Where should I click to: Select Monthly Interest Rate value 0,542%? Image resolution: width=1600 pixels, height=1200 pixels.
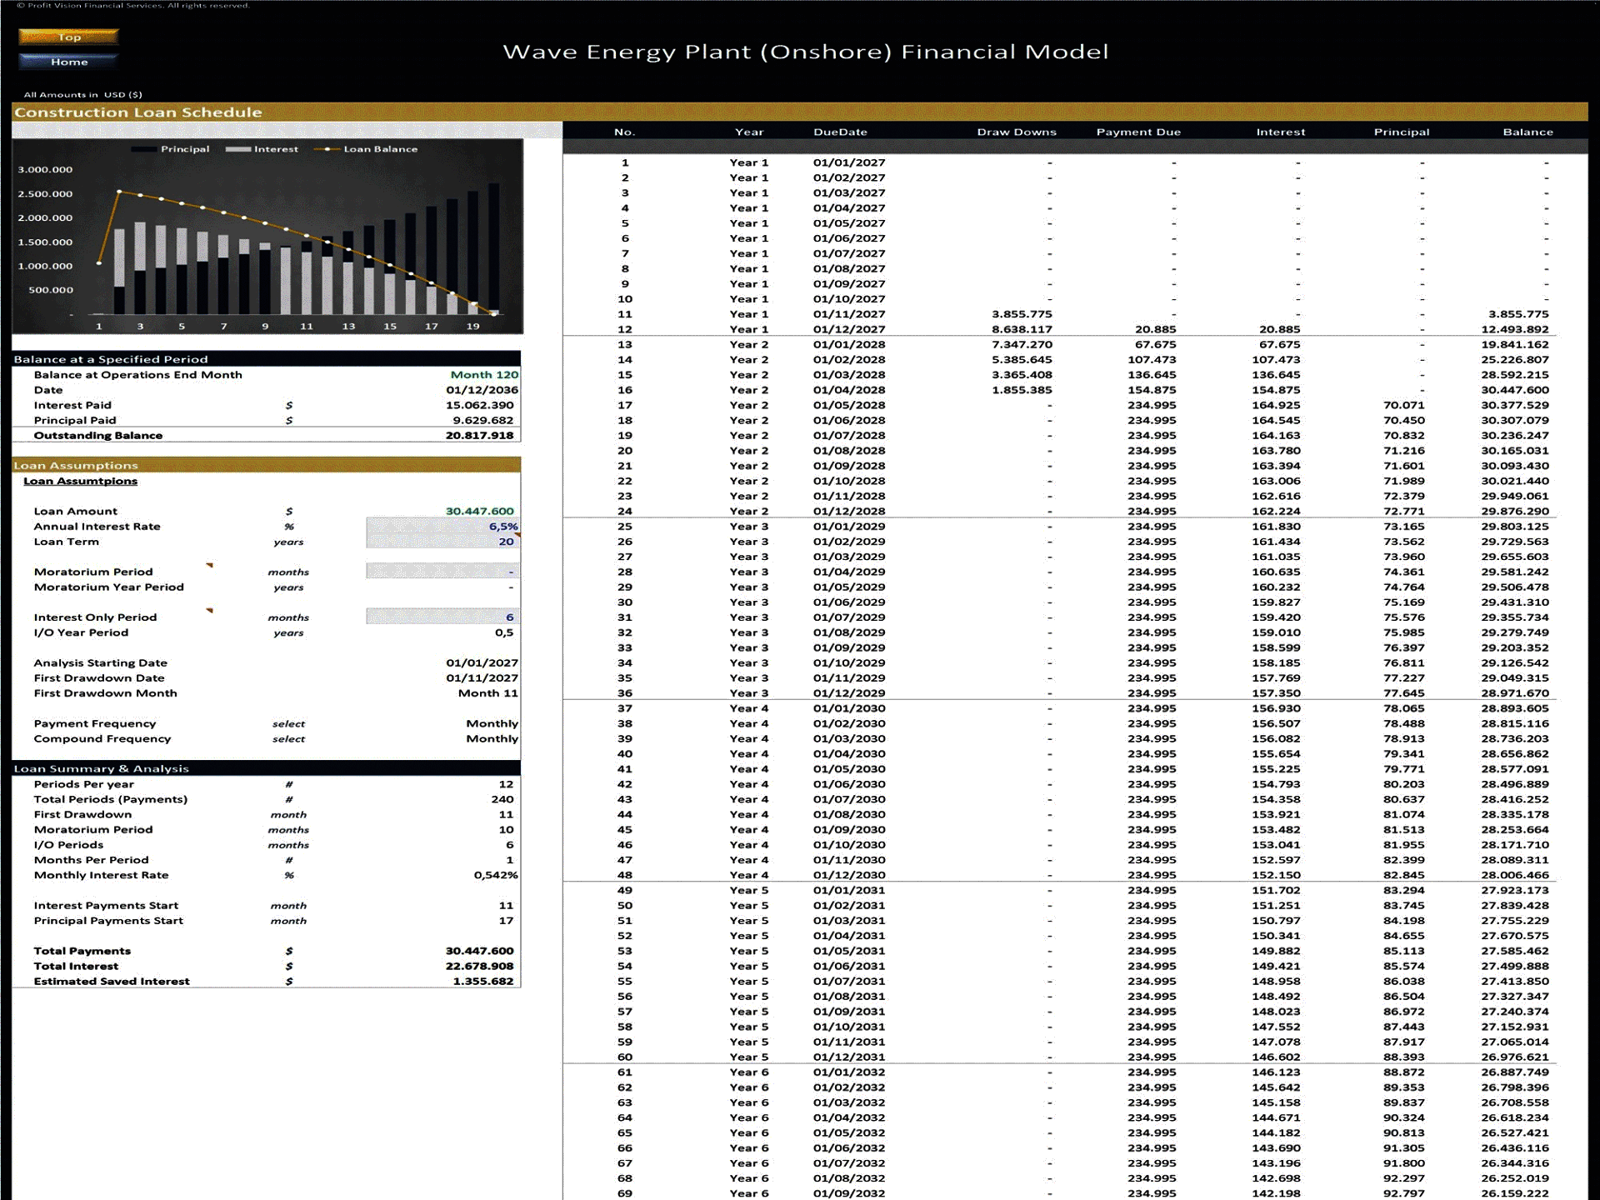click(496, 875)
